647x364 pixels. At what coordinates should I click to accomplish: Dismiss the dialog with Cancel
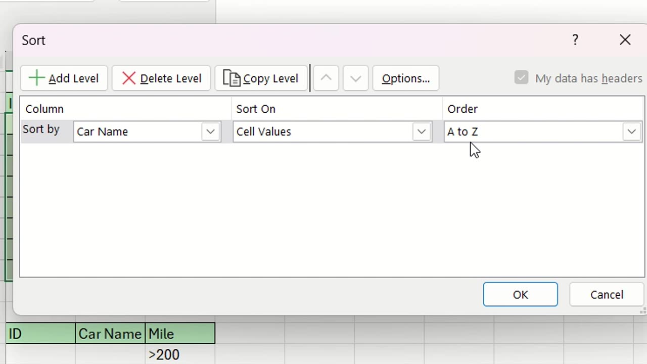point(607,294)
